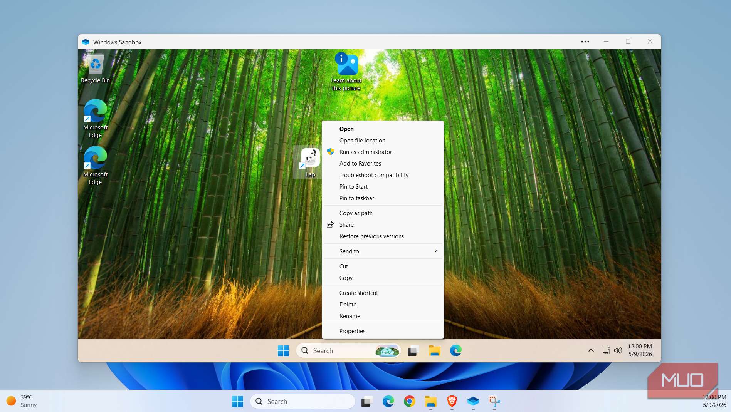Choose Rename in the context menu
This screenshot has width=731, height=412.
coord(383,316)
